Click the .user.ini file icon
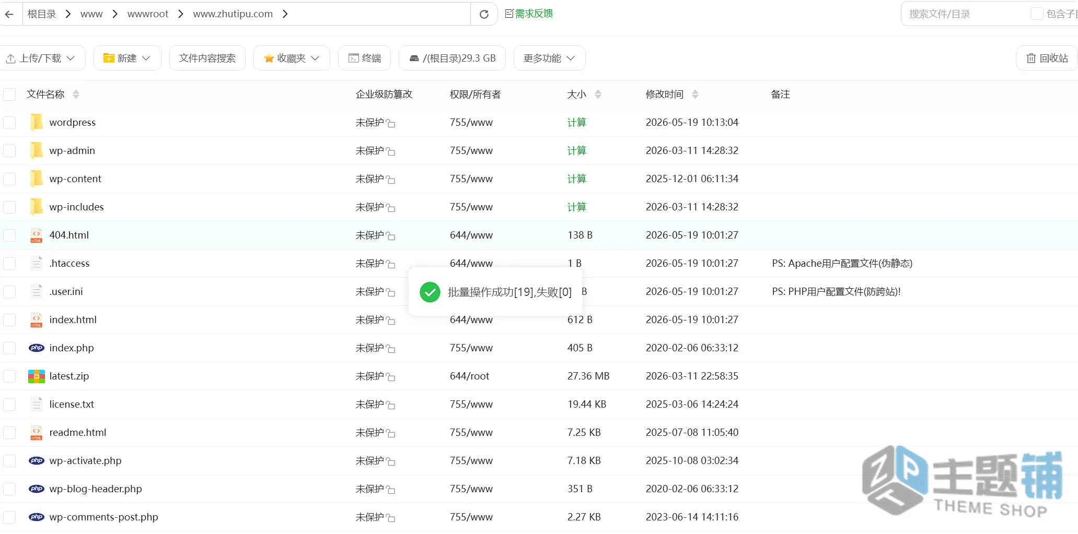The height and width of the screenshot is (534, 1078). [x=36, y=291]
